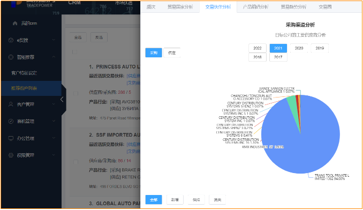The image size is (363, 210).
Task: Click the 商机管理 compass icon
Action: (11, 121)
